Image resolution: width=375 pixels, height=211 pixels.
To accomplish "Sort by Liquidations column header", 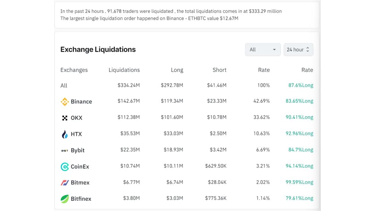I will click(x=124, y=70).
